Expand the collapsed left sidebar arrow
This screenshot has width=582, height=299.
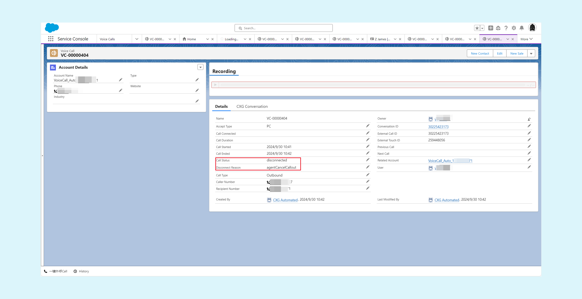point(42,156)
